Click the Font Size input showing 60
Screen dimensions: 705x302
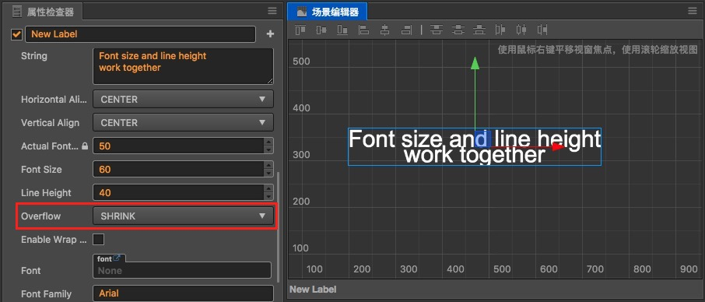pos(178,170)
